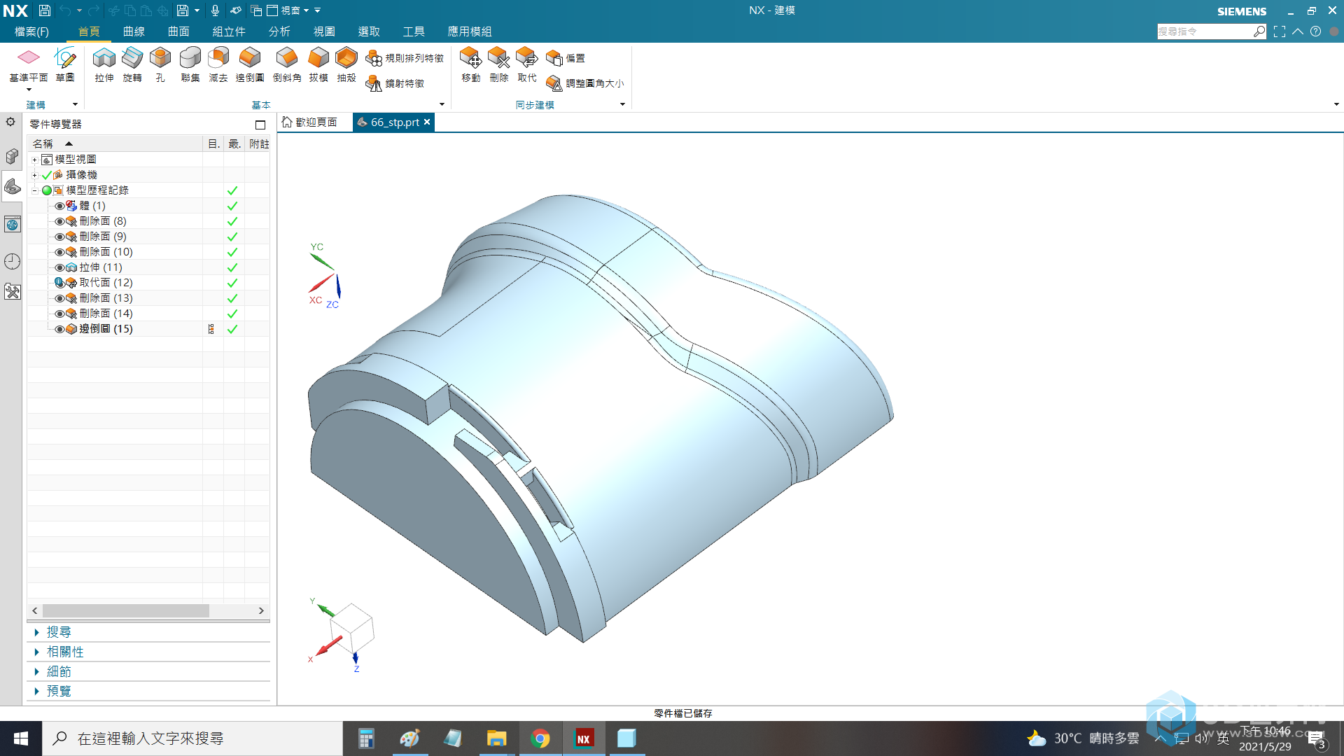Open the 同步建模 group dropdown arrow
The height and width of the screenshot is (756, 1344).
622,104
